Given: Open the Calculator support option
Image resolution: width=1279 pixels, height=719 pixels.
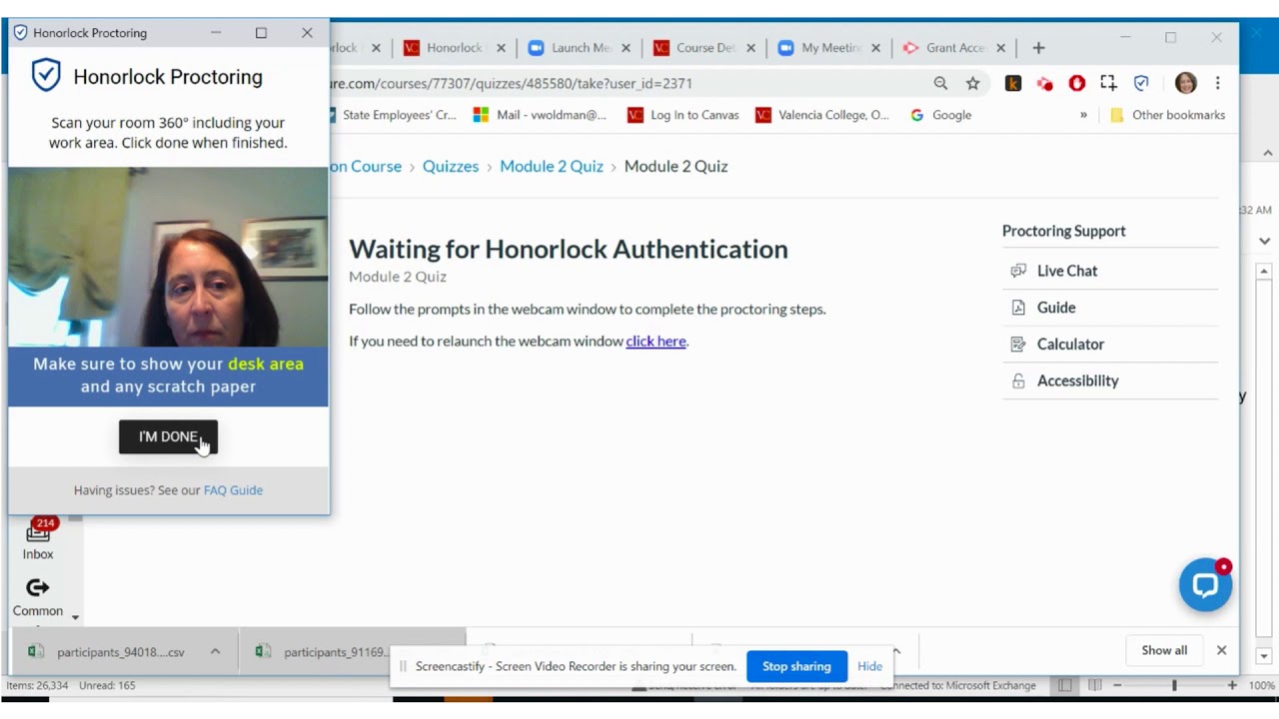Looking at the screenshot, I should pyautogui.click(x=1070, y=344).
